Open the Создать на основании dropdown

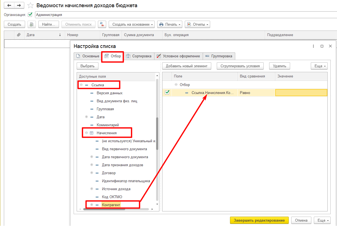coord(133,24)
